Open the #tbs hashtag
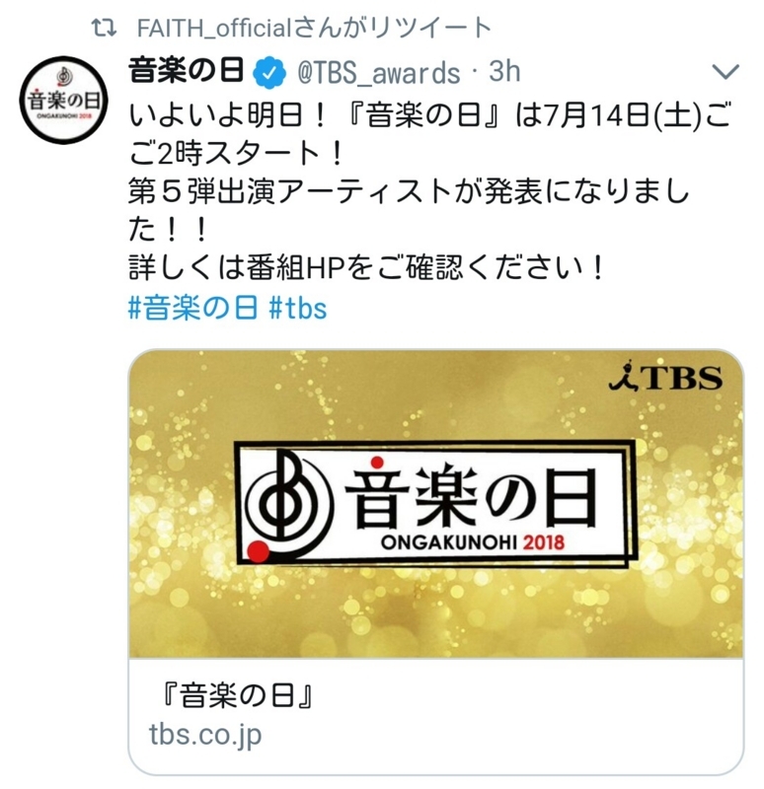 (x=298, y=308)
